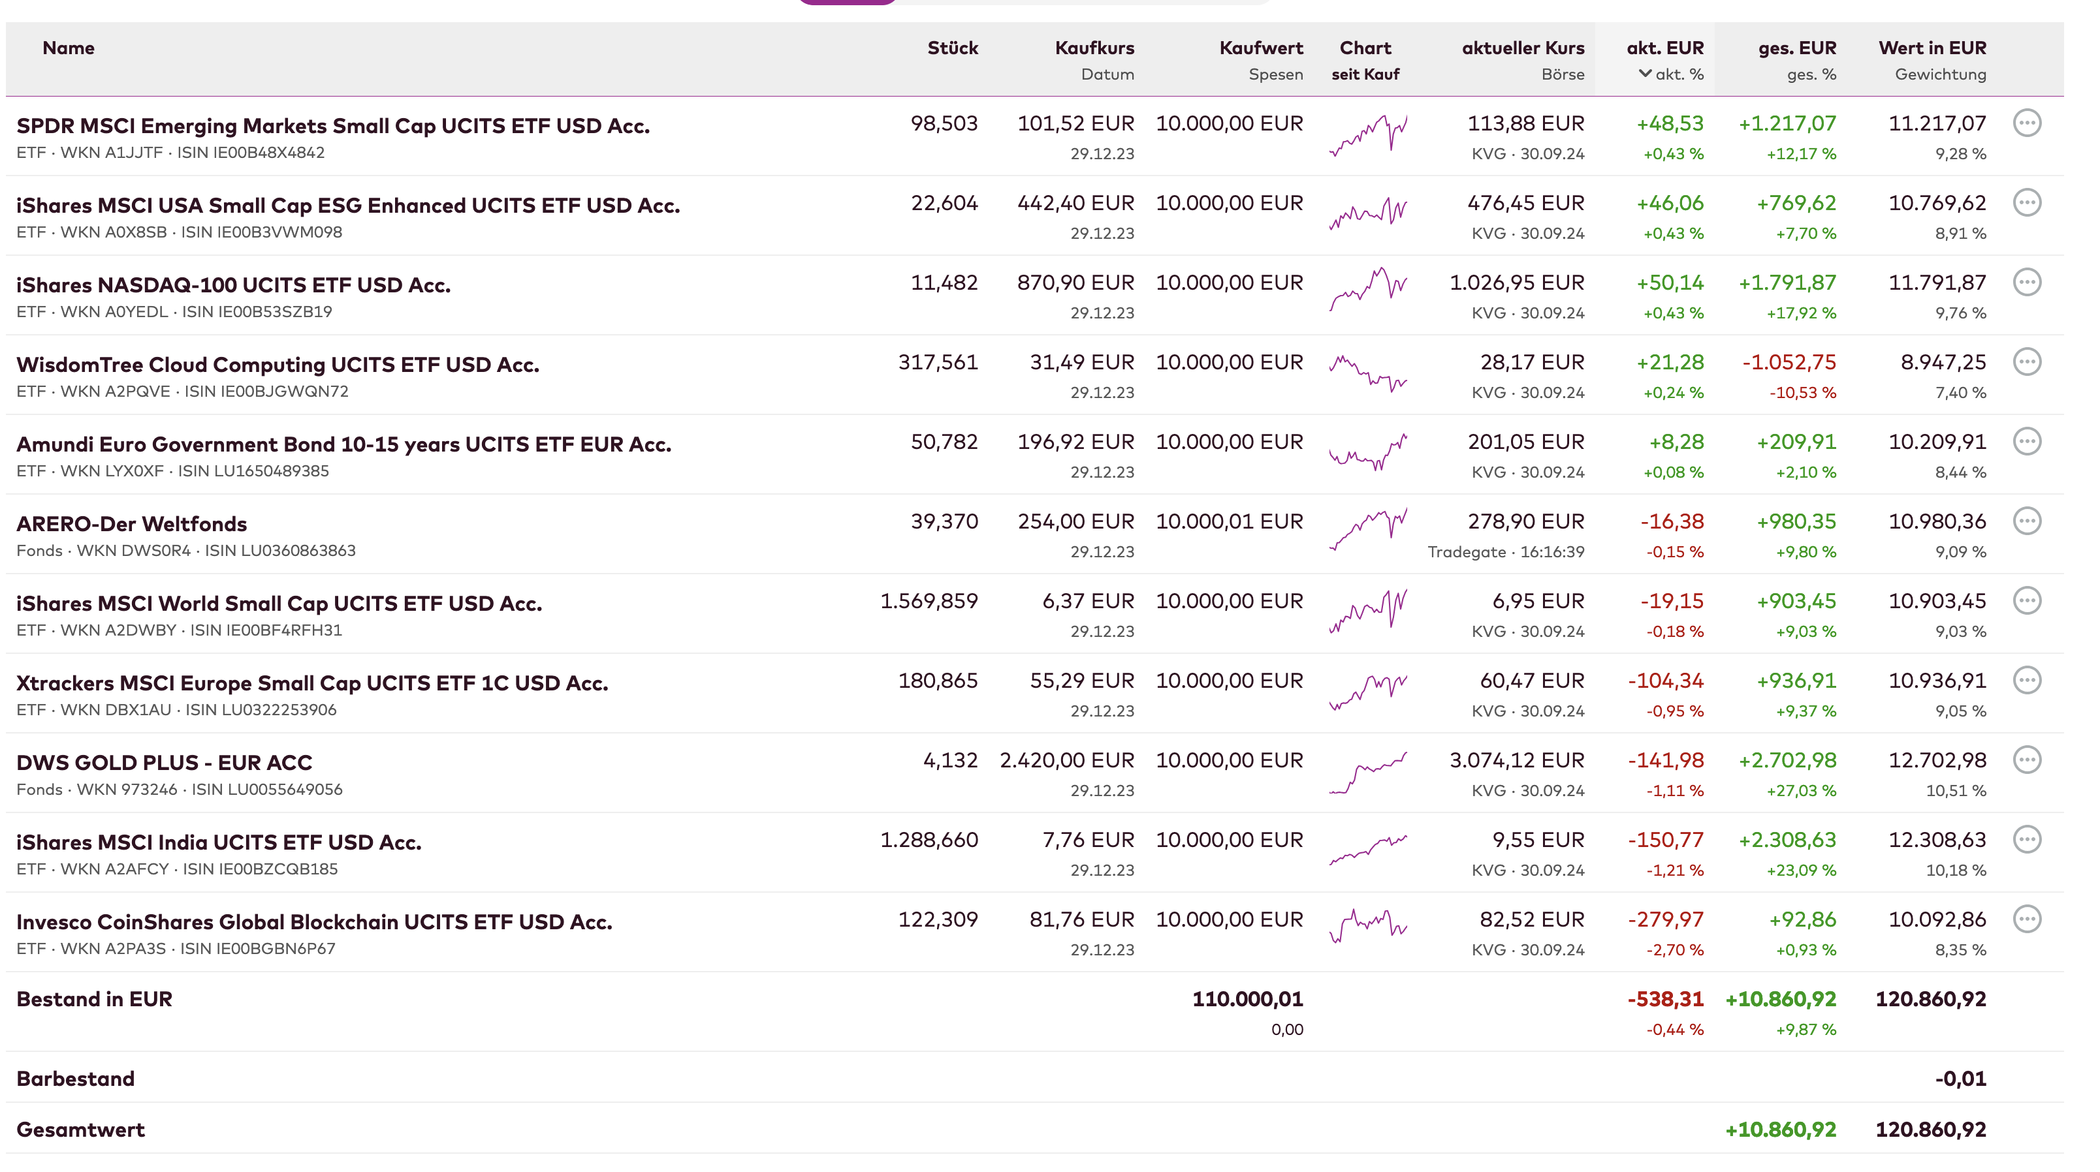Open Amundi Euro Government Bond 10-15 years link

pos(343,444)
